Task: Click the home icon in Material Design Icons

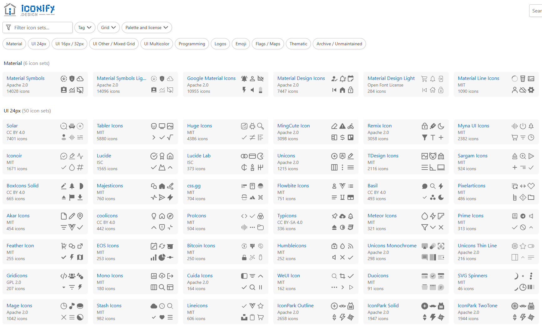Action: tap(342, 90)
